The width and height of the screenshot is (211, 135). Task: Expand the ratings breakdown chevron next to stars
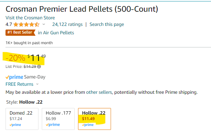[44, 24]
